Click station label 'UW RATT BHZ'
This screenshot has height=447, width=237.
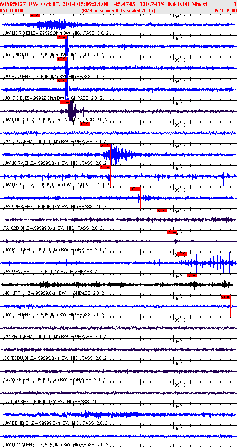pos(18,249)
